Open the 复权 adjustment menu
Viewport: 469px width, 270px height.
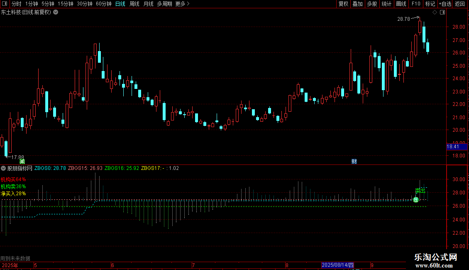(x=343, y=4)
